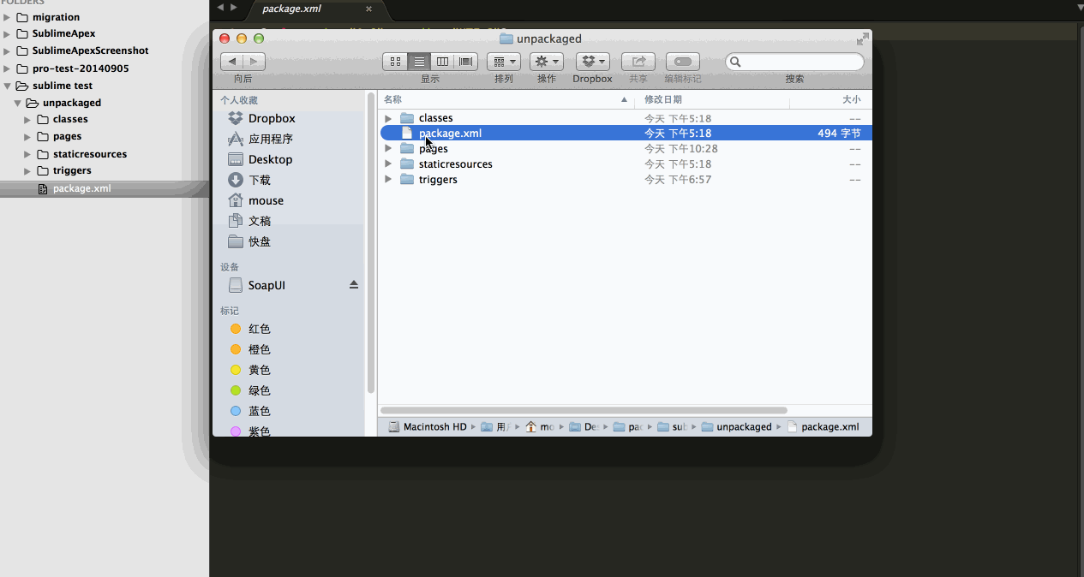The width and height of the screenshot is (1084, 577).
Task: Go to previous tab arrow in Sublime
Action: pyautogui.click(x=220, y=8)
